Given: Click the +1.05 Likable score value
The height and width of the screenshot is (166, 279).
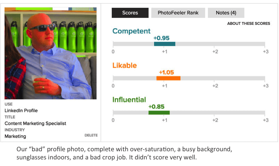Looking at the screenshot, I should coord(167,72).
